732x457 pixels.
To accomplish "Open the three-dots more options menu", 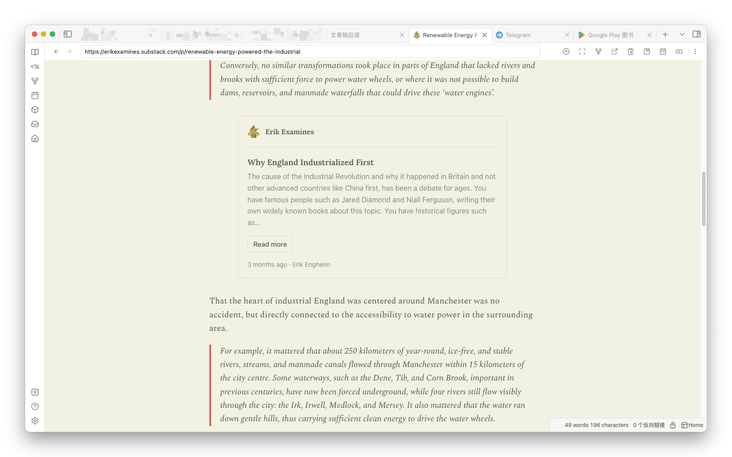I will (x=695, y=51).
